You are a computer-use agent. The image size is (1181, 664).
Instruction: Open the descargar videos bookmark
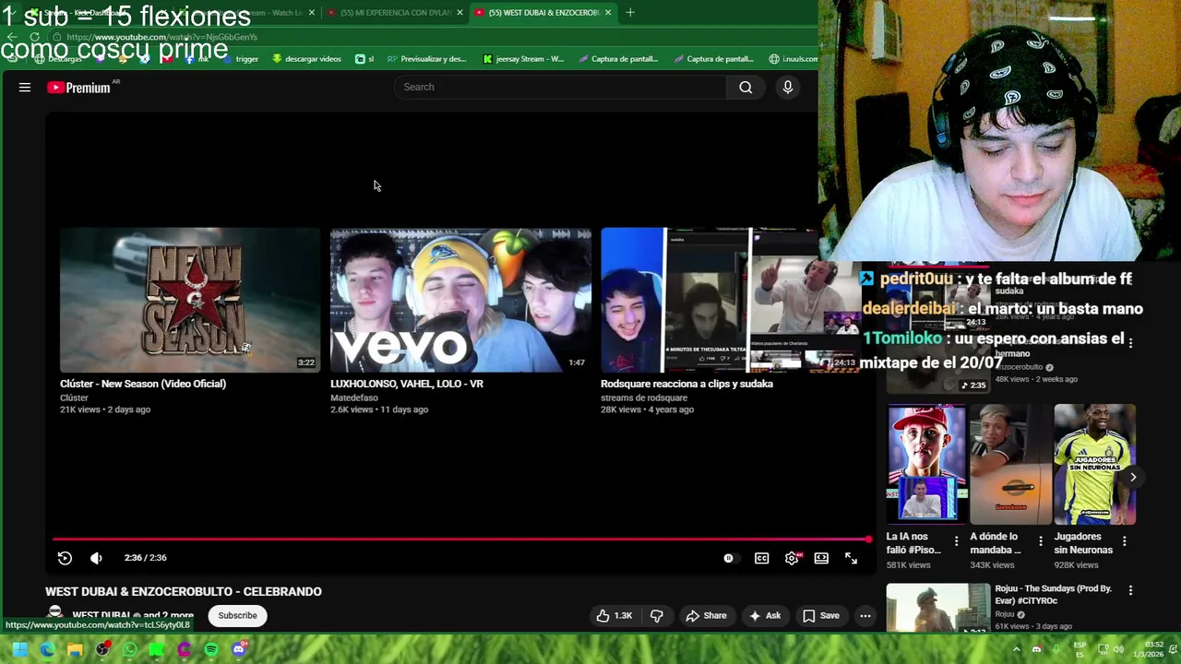click(307, 59)
